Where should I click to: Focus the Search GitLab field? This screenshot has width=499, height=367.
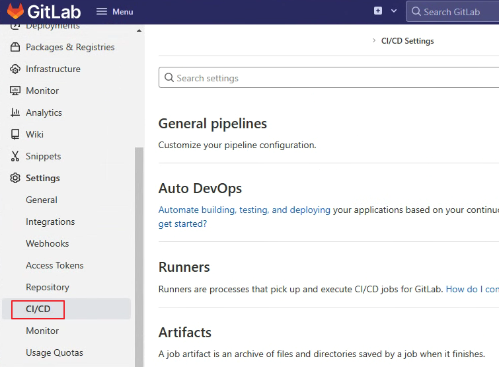pos(453,11)
